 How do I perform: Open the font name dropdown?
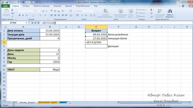coord(34,11)
